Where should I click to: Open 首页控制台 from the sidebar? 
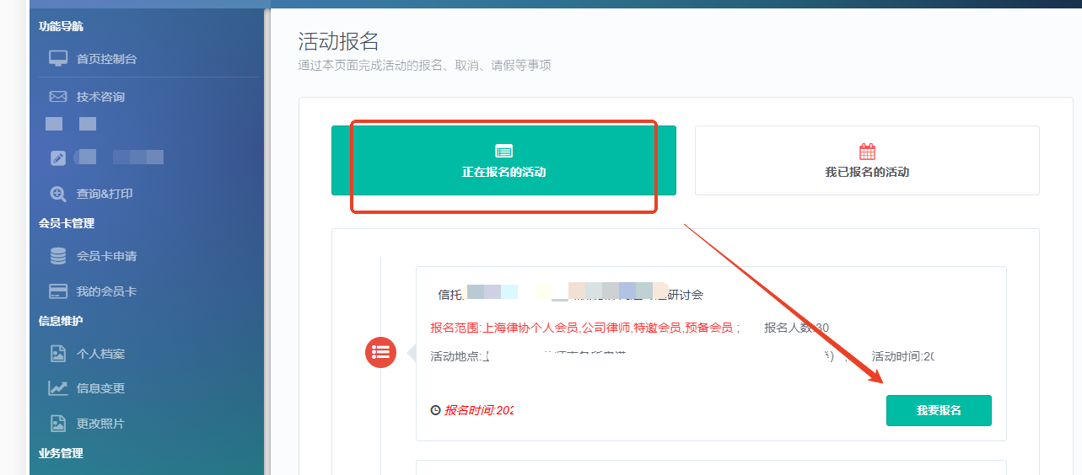pos(106,59)
